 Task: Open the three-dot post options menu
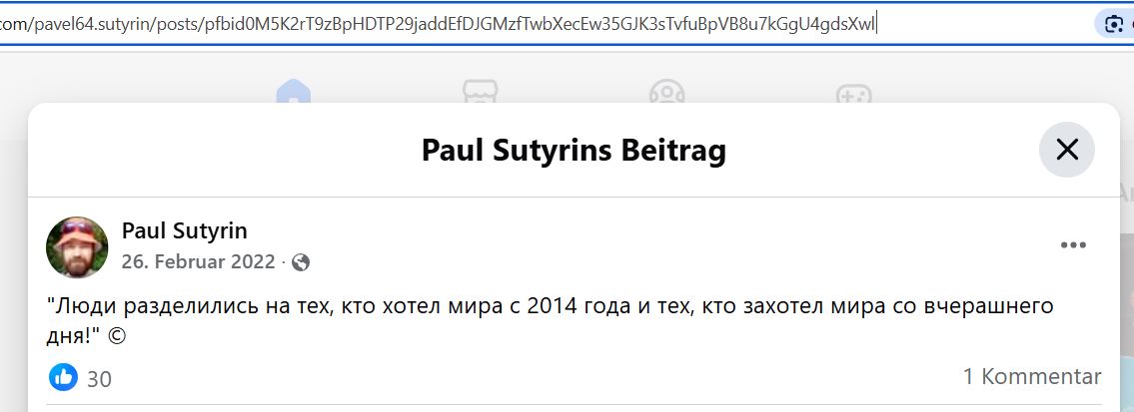[1073, 245]
